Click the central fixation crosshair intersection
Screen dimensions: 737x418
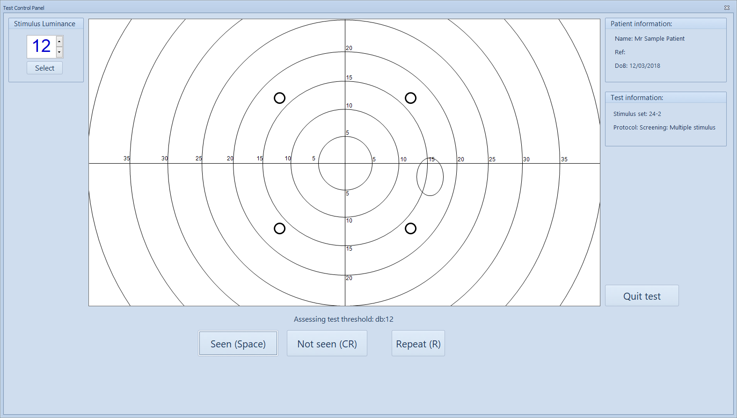(x=345, y=163)
